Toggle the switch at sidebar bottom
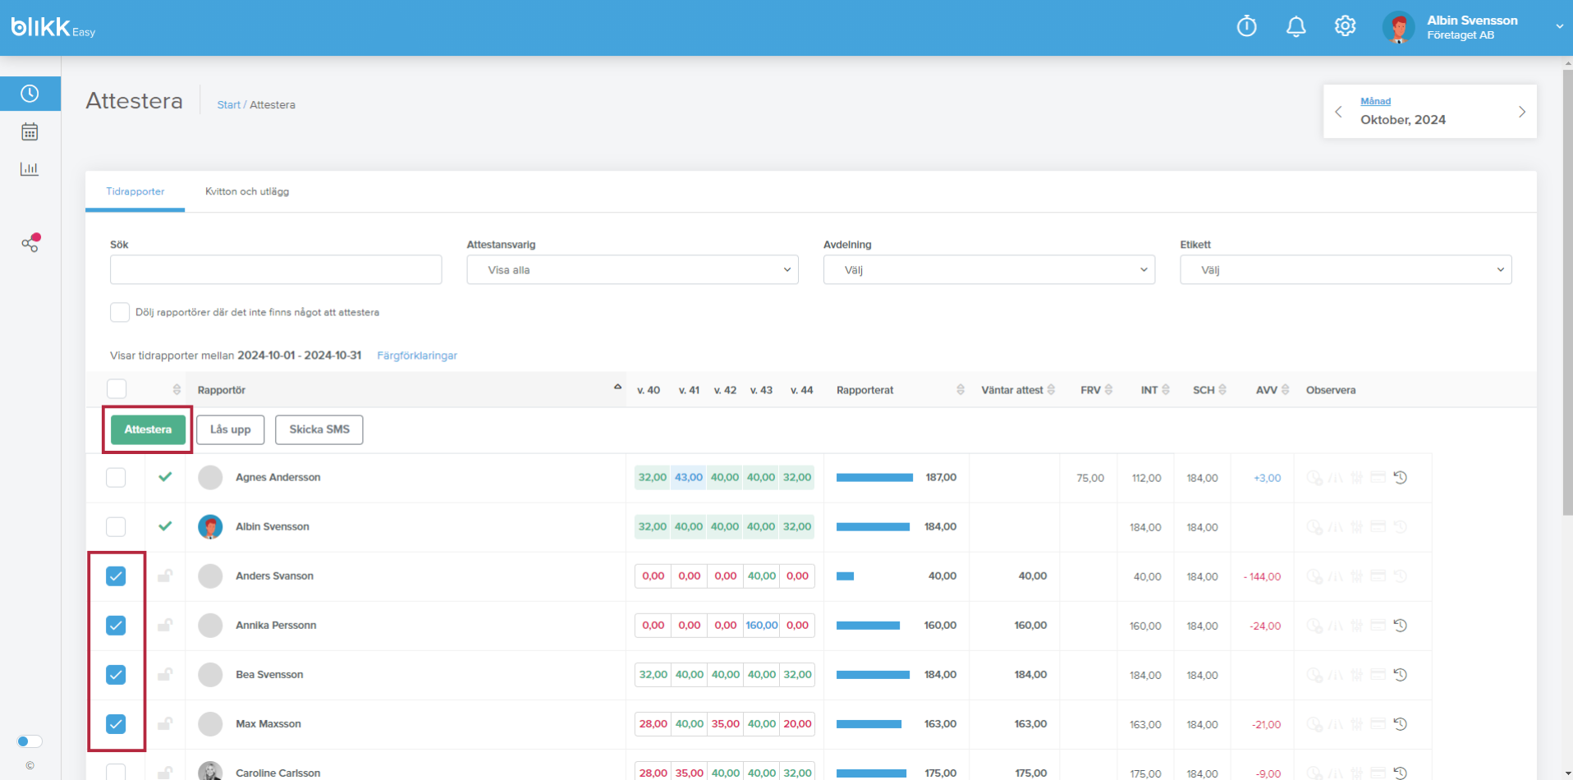The width and height of the screenshot is (1573, 780). 30,741
